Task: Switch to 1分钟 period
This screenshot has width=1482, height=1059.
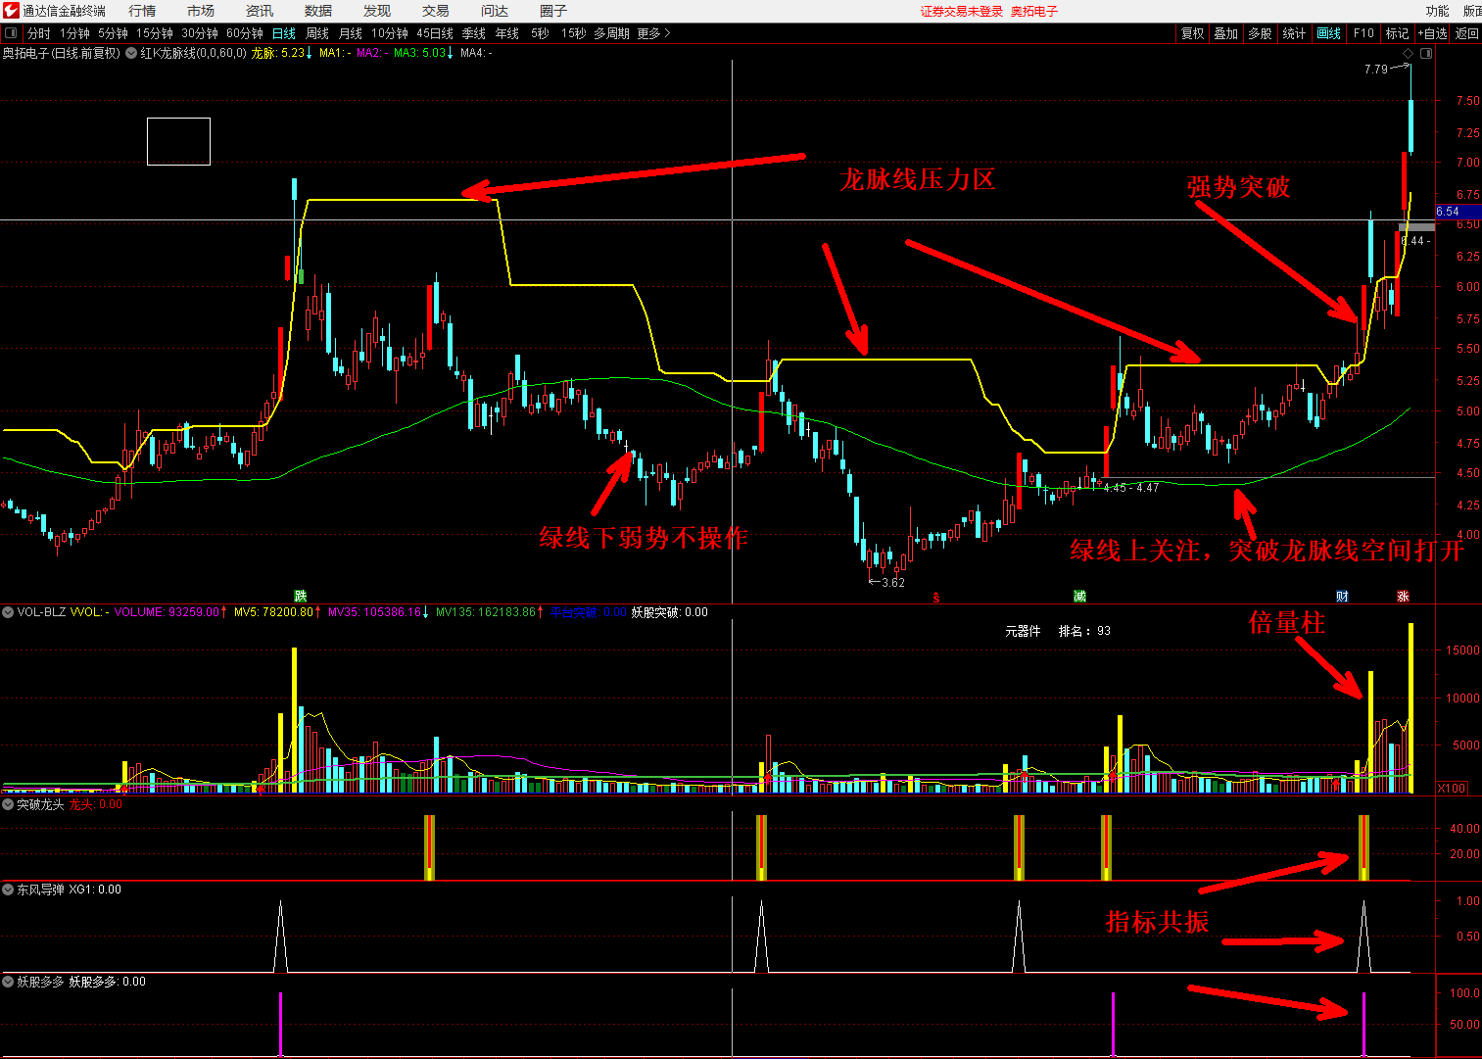Action: point(74,33)
